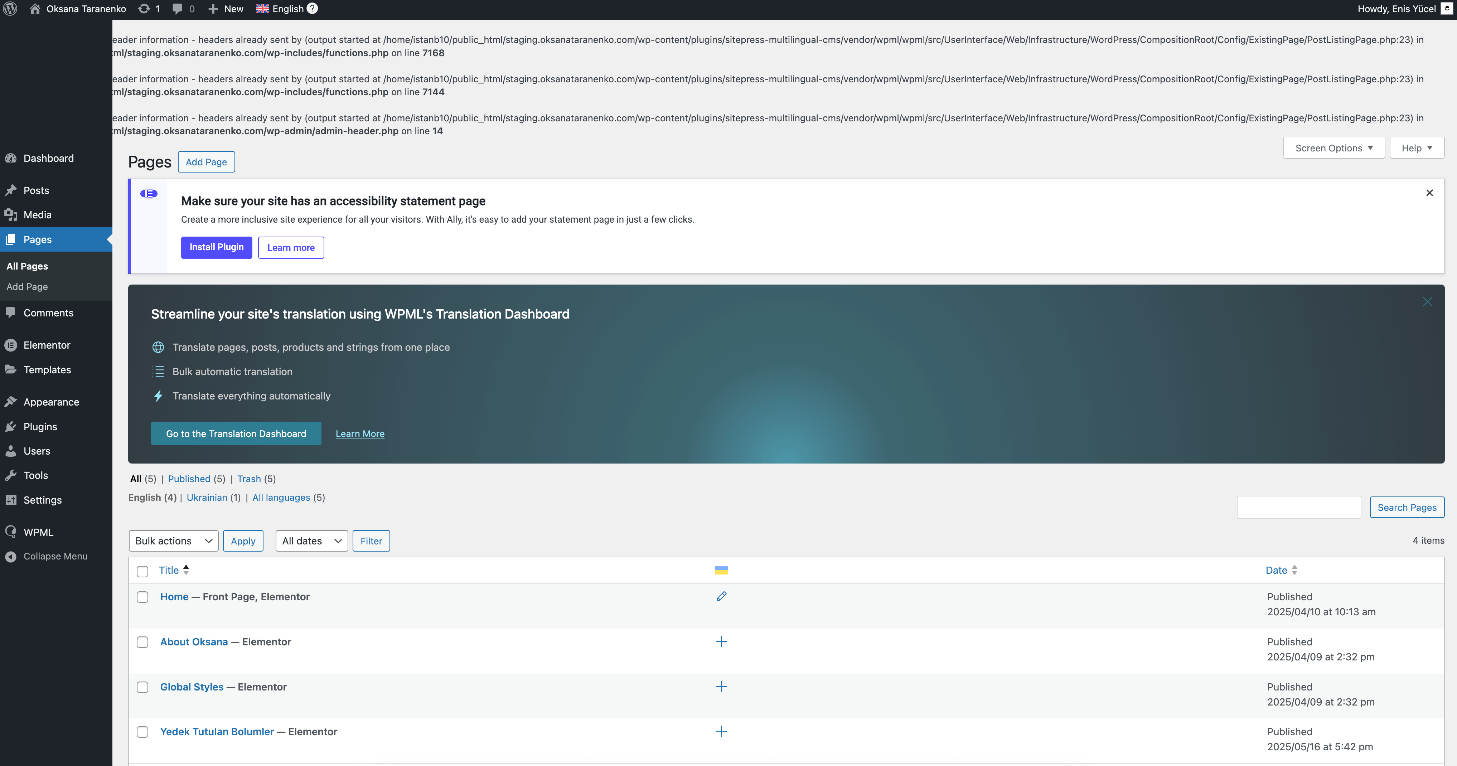Check the box for Global Styles
The width and height of the screenshot is (1457, 766).
tap(142, 687)
